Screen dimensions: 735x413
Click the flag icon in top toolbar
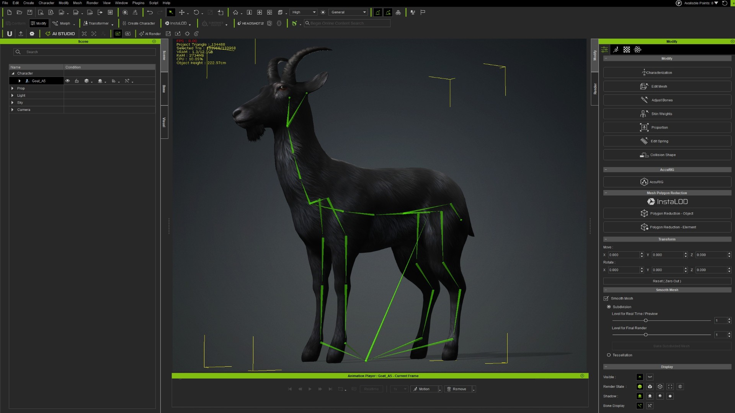pos(423,12)
